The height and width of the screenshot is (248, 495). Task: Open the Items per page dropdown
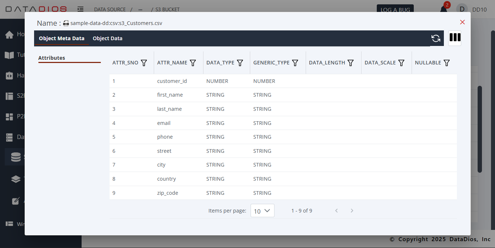(x=262, y=210)
